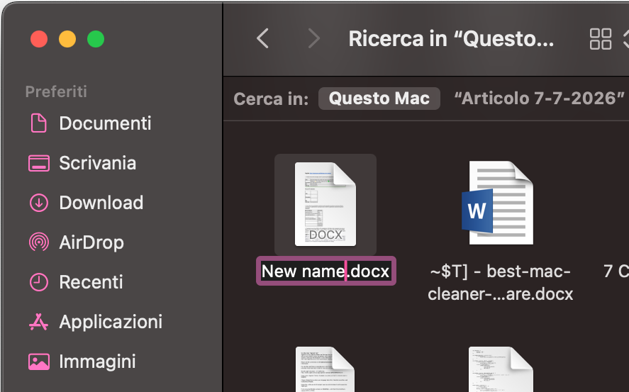Click the Documenti document icon
This screenshot has height=392, width=629.
pyautogui.click(x=39, y=123)
